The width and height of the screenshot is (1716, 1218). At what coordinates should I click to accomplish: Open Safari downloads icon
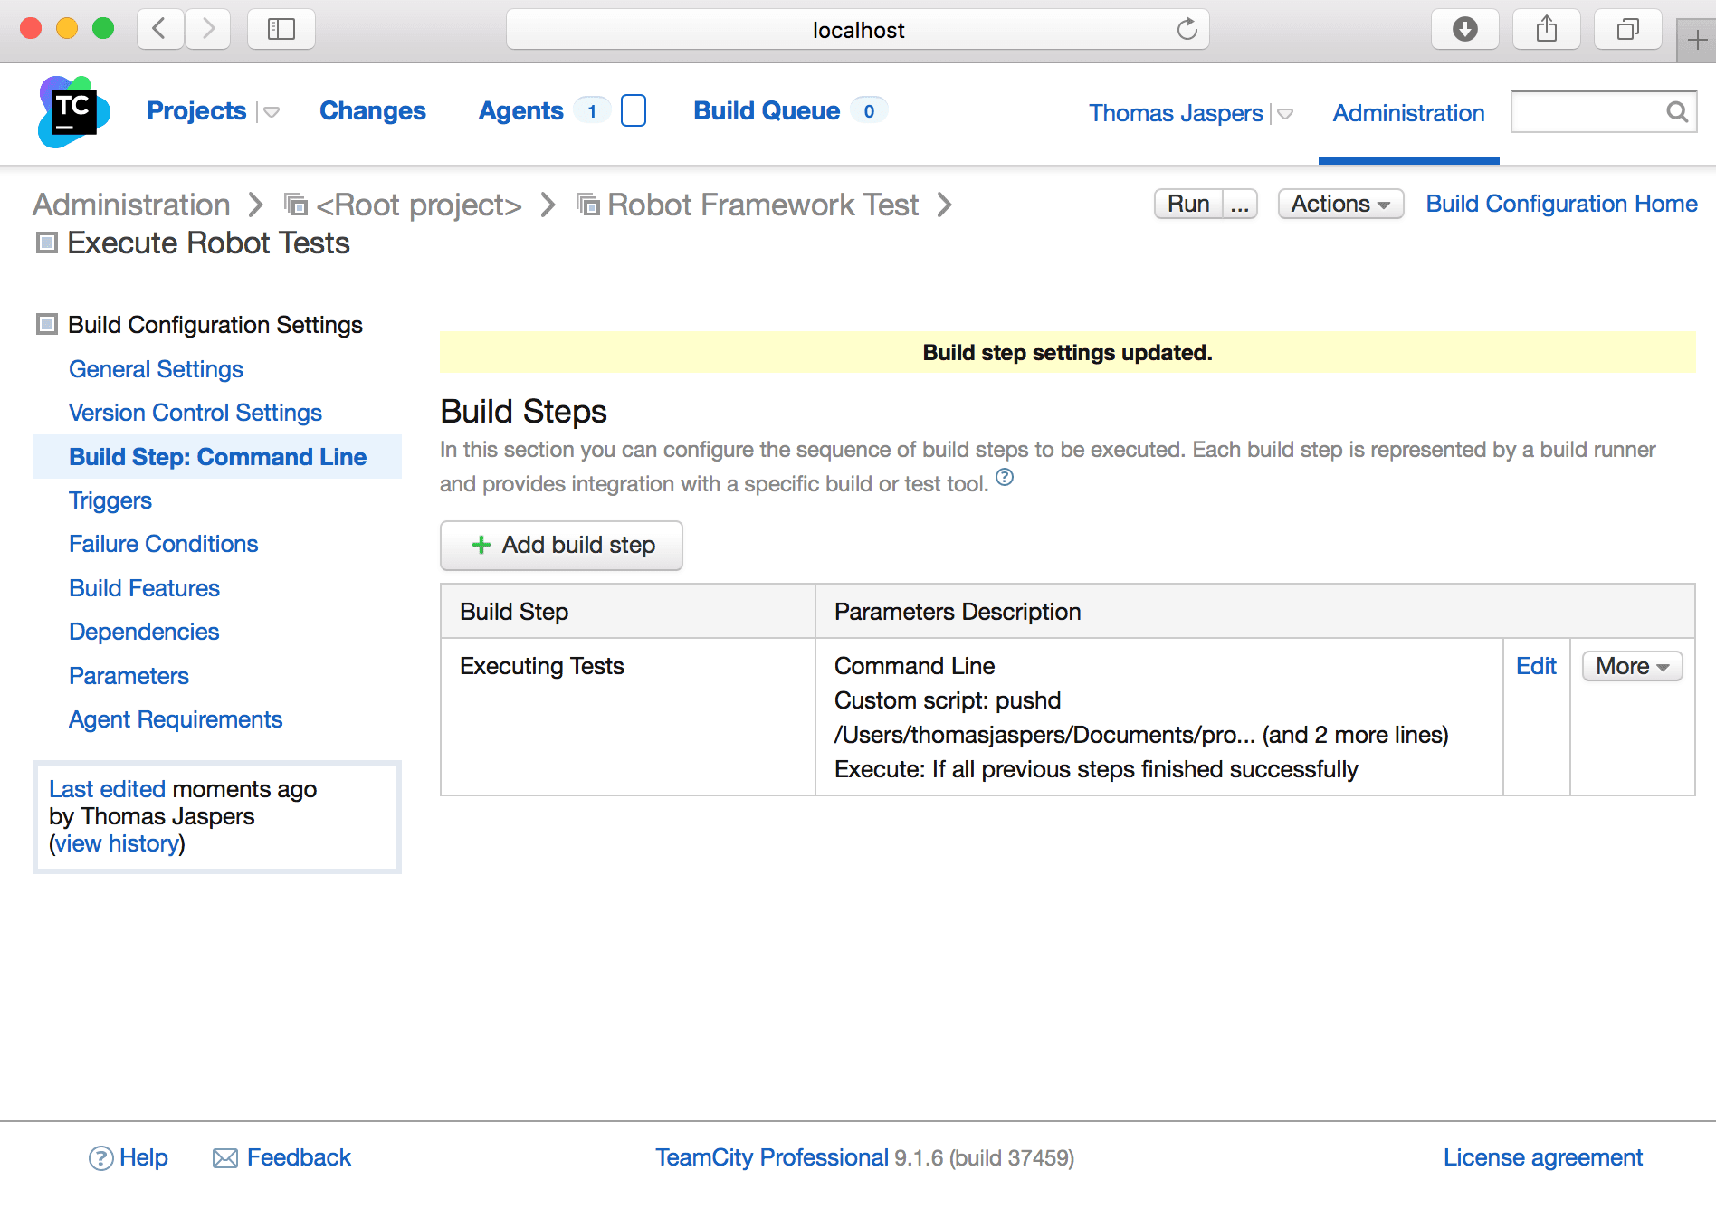click(1464, 30)
